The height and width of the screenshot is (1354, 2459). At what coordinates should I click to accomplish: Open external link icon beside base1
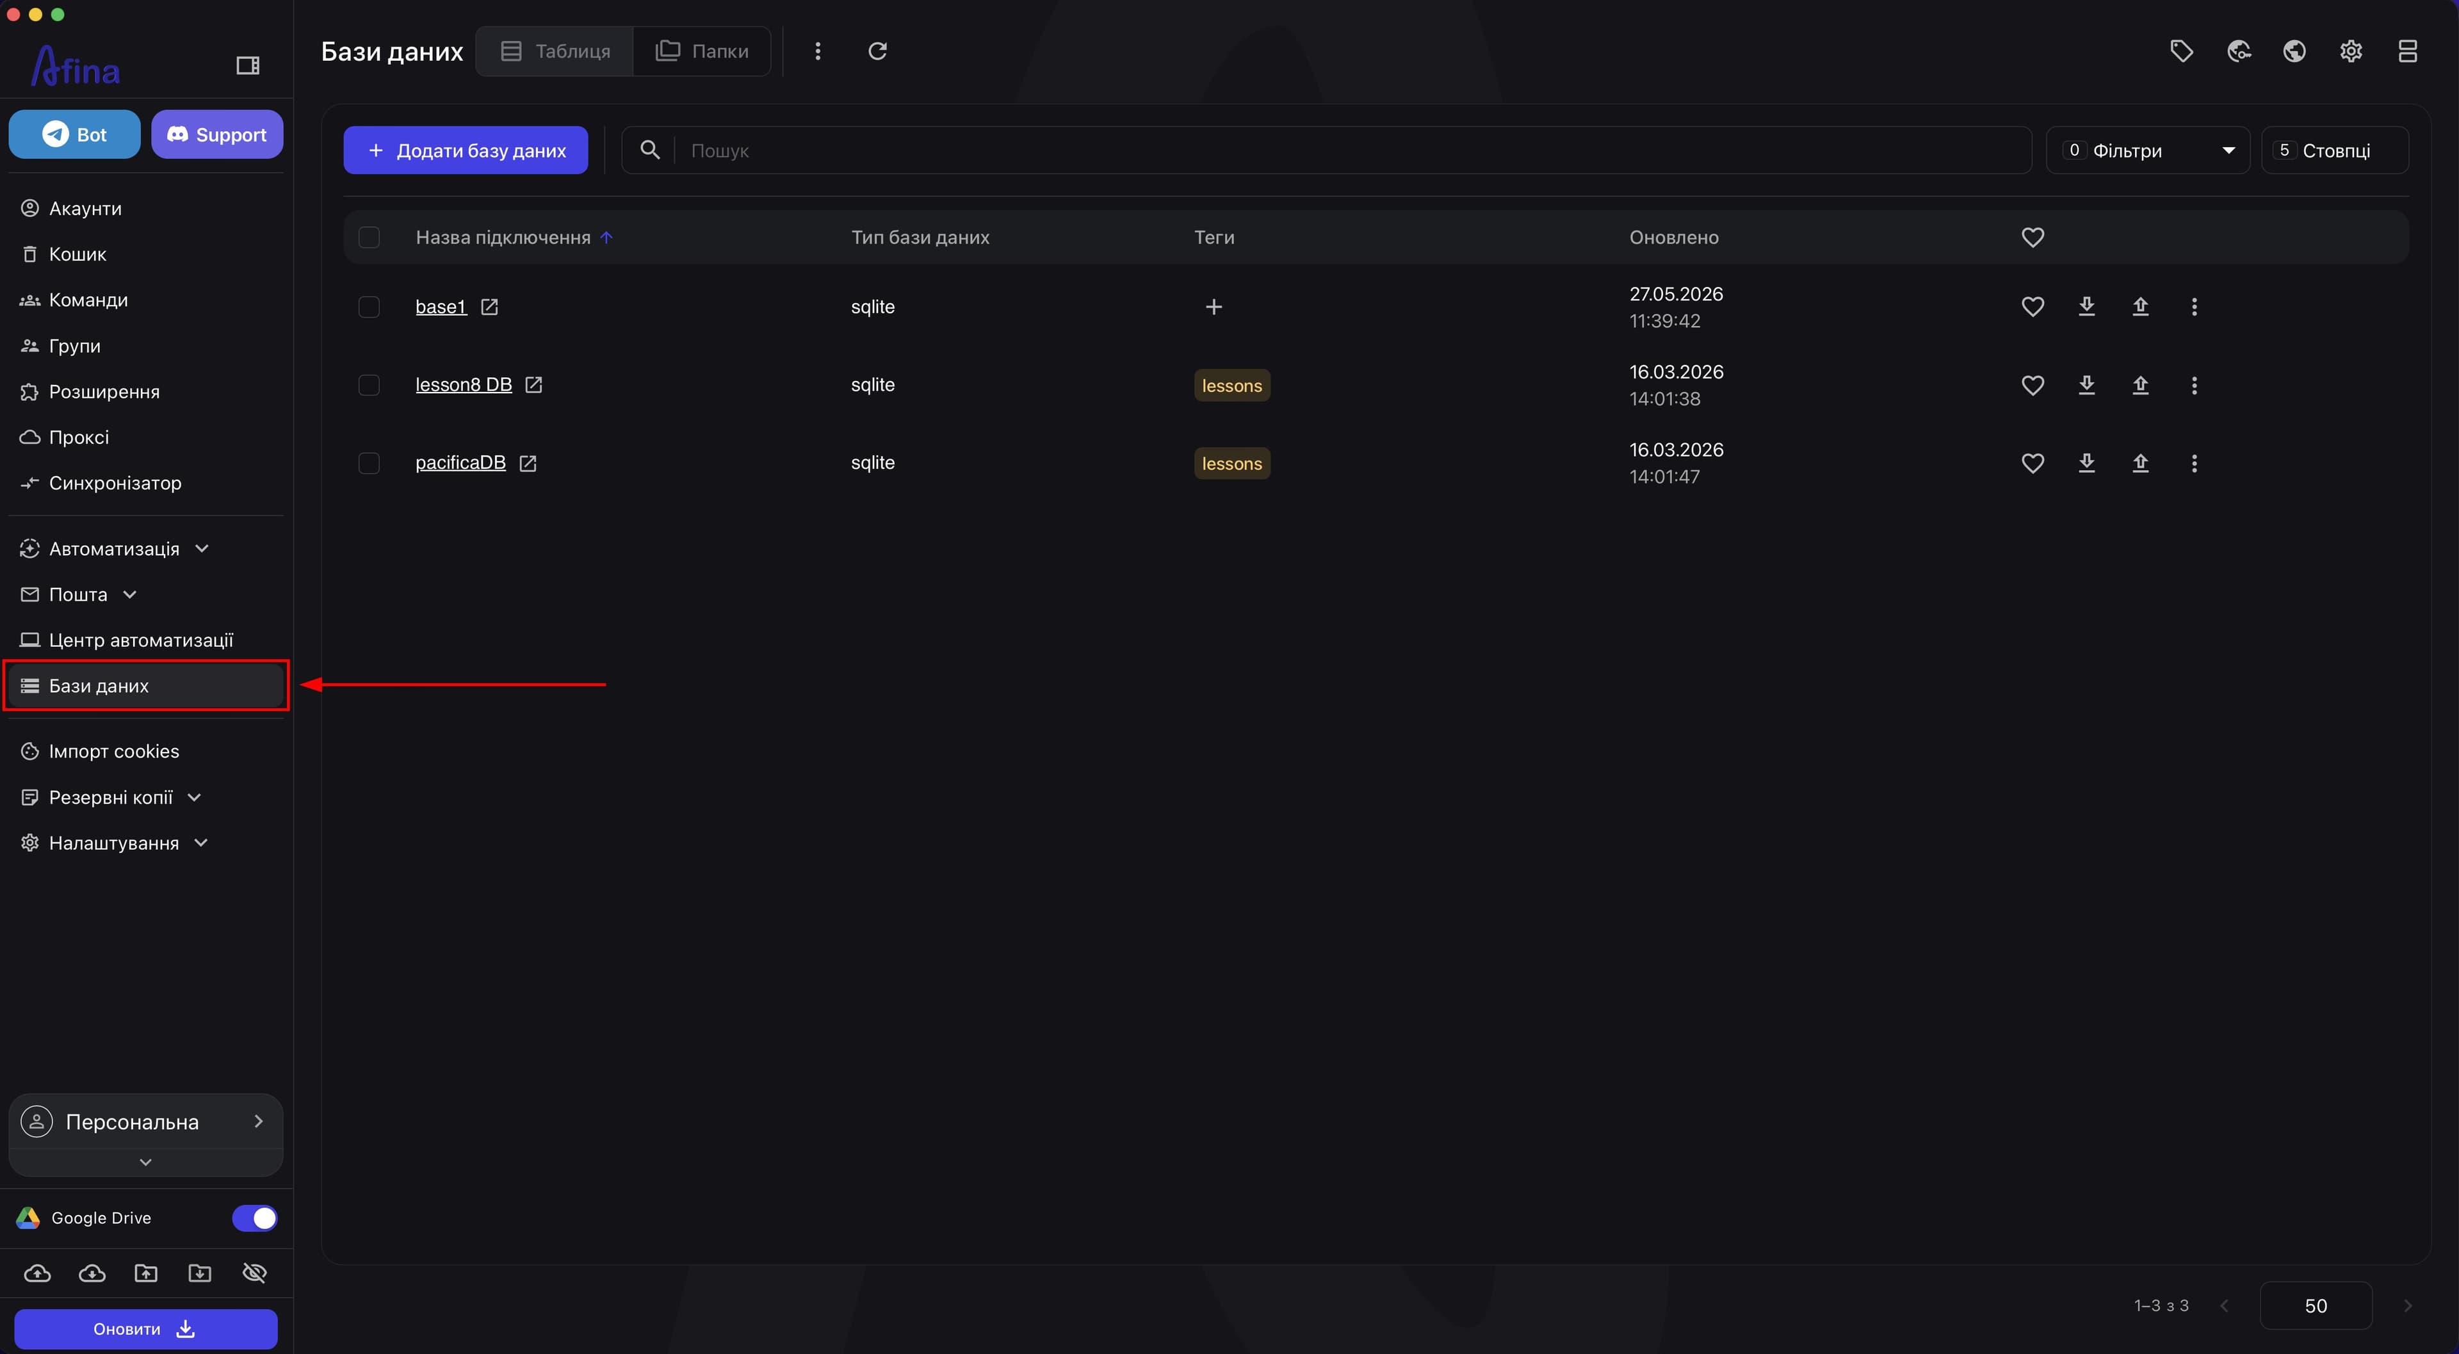(x=489, y=307)
